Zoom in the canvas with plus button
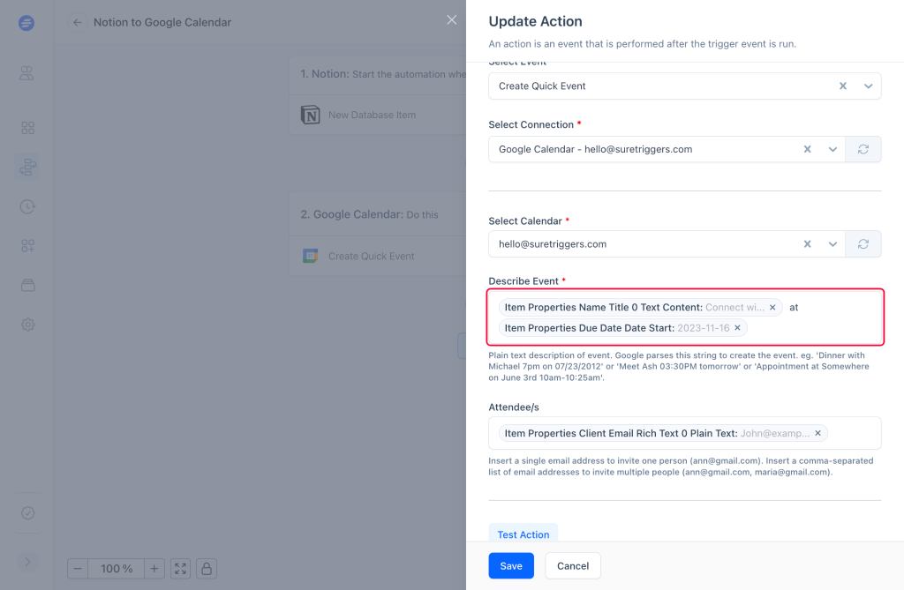The height and width of the screenshot is (590, 904). (x=154, y=569)
